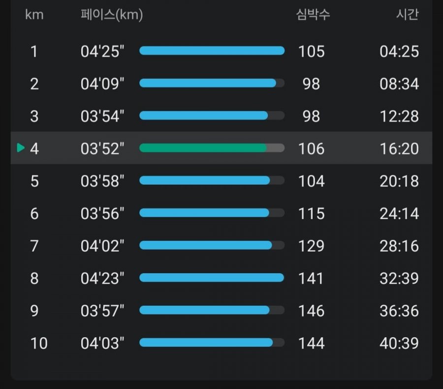Click the km 10 split number
Screen dimensions: 443x389
pos(39,343)
